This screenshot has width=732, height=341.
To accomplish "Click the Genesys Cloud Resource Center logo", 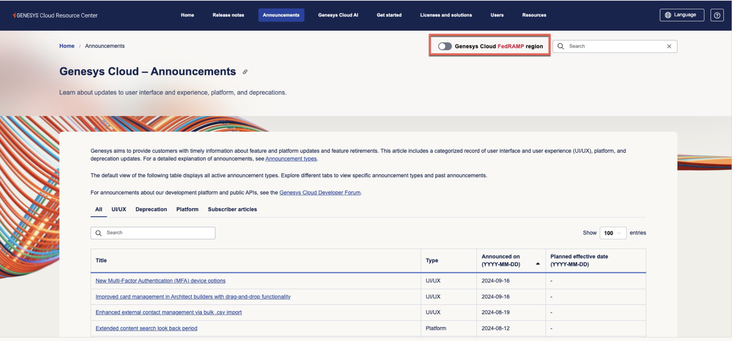I will (x=55, y=15).
